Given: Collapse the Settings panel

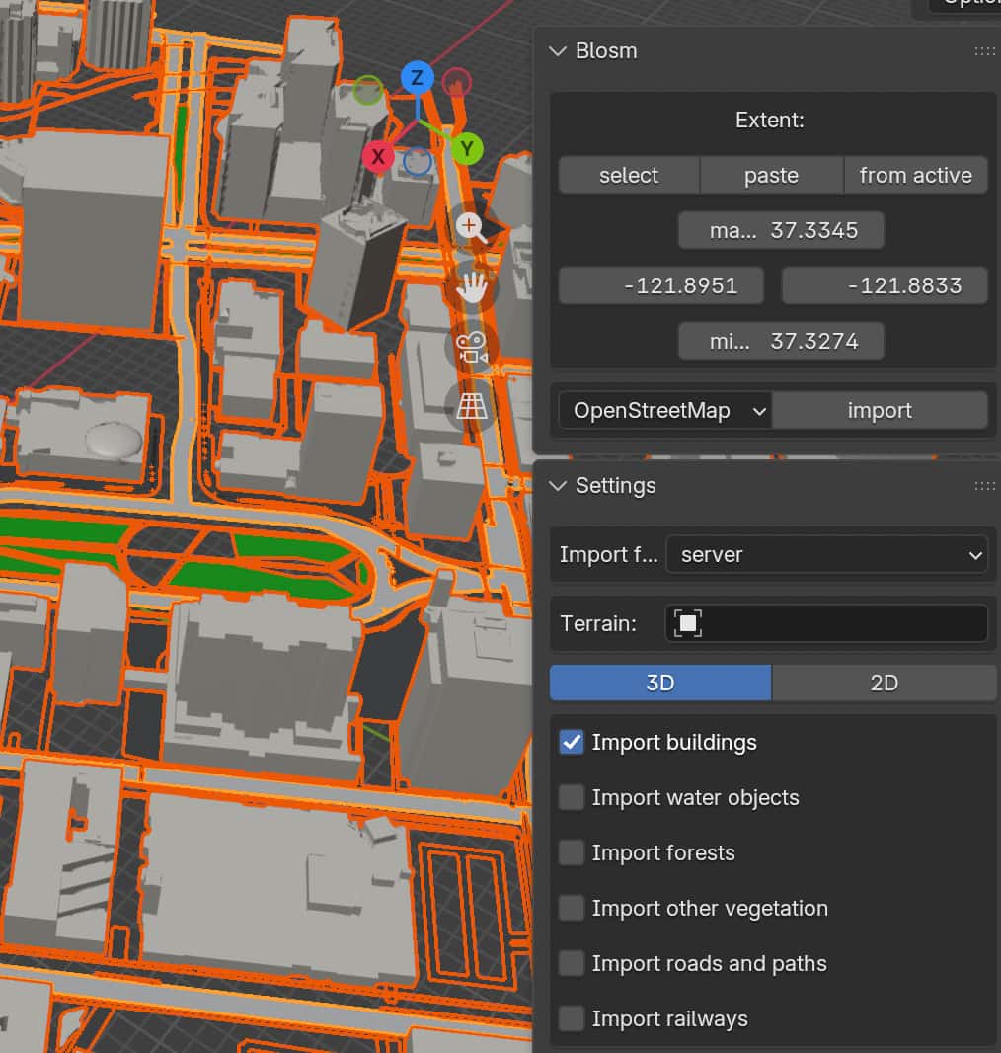Looking at the screenshot, I should click(x=558, y=486).
